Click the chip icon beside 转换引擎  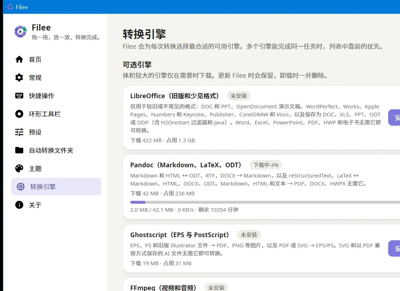pos(20,187)
